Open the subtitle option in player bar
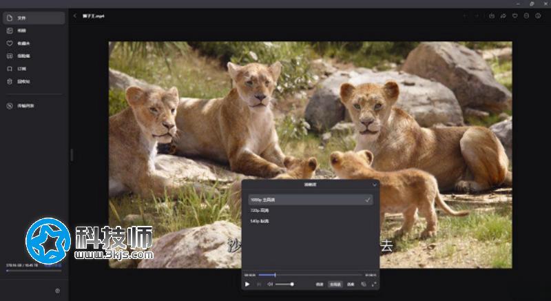The image size is (551, 301). tap(351, 284)
